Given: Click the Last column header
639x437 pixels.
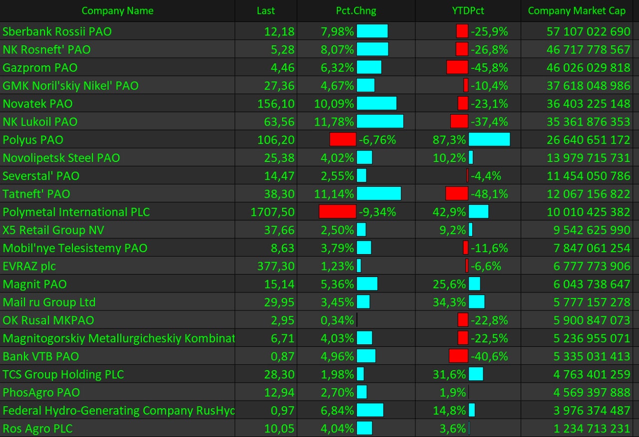Looking at the screenshot, I should (266, 10).
